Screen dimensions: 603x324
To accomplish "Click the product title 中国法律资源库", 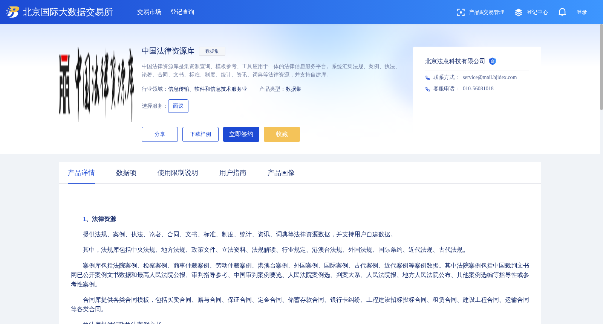I will [x=168, y=51].
